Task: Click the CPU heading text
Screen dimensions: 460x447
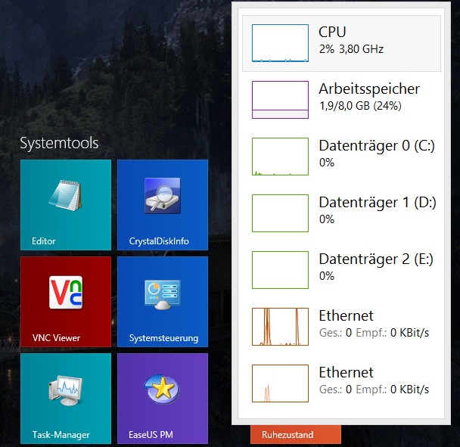Action: click(332, 32)
